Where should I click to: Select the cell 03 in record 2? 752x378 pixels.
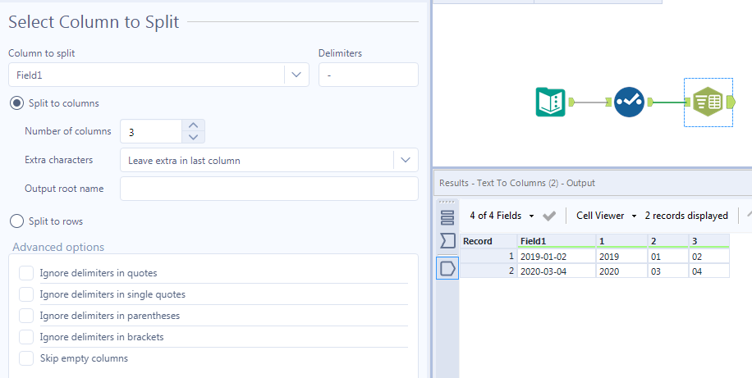pos(668,271)
